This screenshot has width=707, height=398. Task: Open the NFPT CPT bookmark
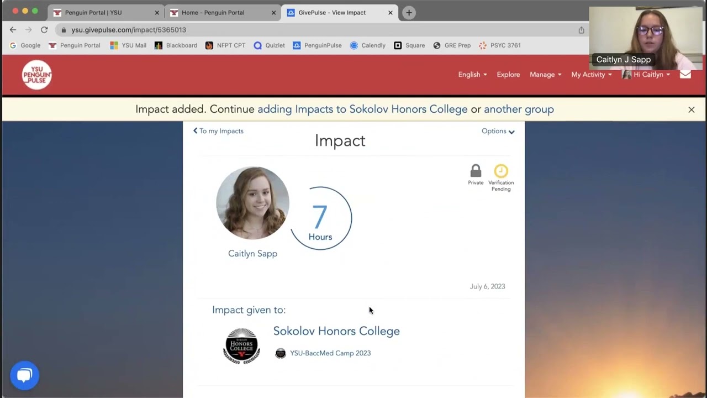[225, 45]
